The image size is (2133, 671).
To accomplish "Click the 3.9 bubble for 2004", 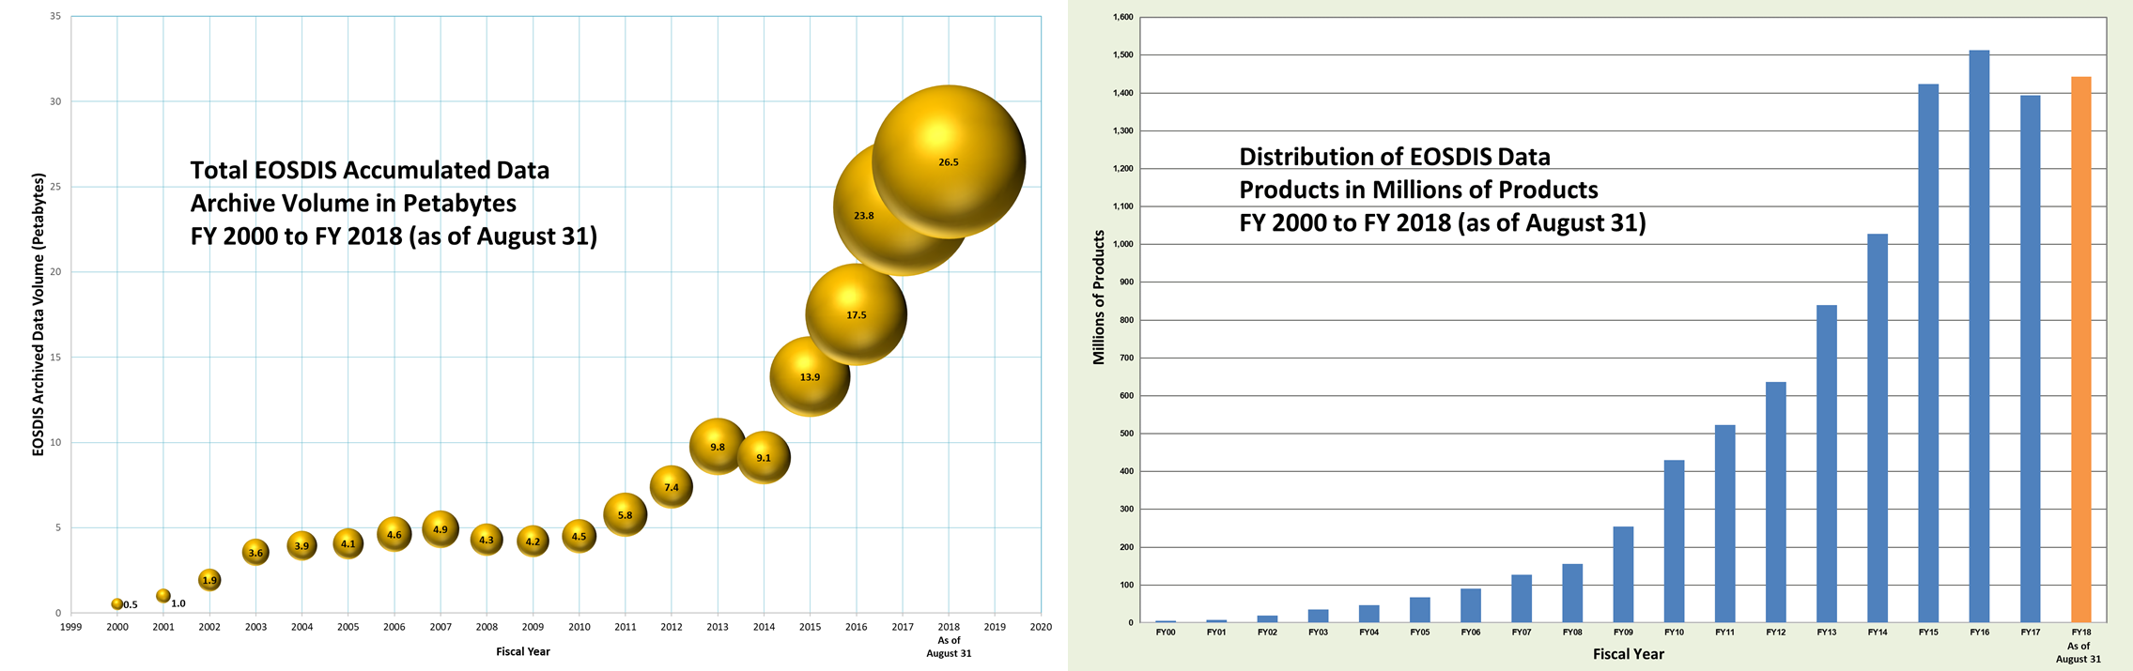I will tap(301, 545).
